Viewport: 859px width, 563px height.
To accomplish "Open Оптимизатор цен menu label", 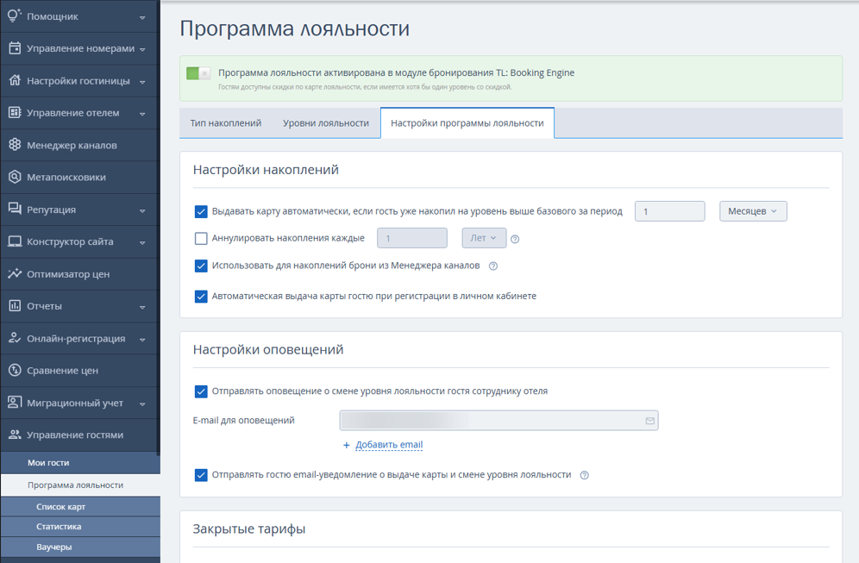I will 68,274.
